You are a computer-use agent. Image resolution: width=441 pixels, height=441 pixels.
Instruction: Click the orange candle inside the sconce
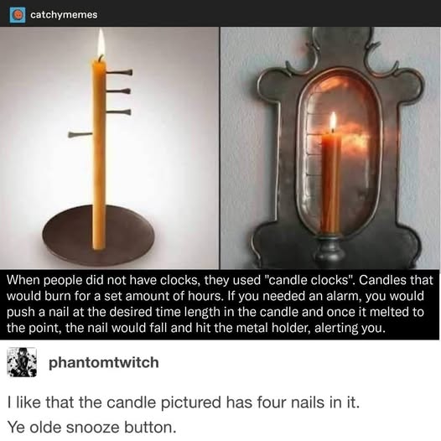tap(331, 183)
